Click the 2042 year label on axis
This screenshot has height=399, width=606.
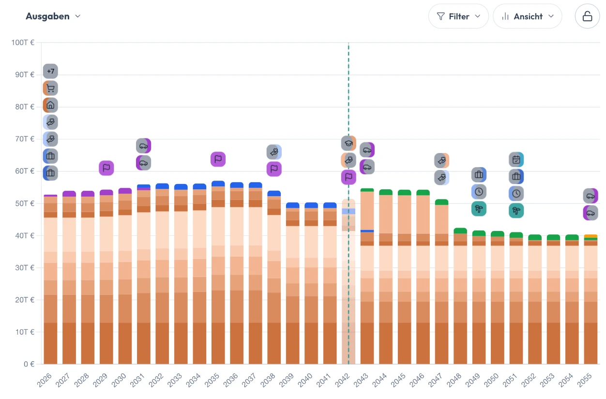click(343, 380)
